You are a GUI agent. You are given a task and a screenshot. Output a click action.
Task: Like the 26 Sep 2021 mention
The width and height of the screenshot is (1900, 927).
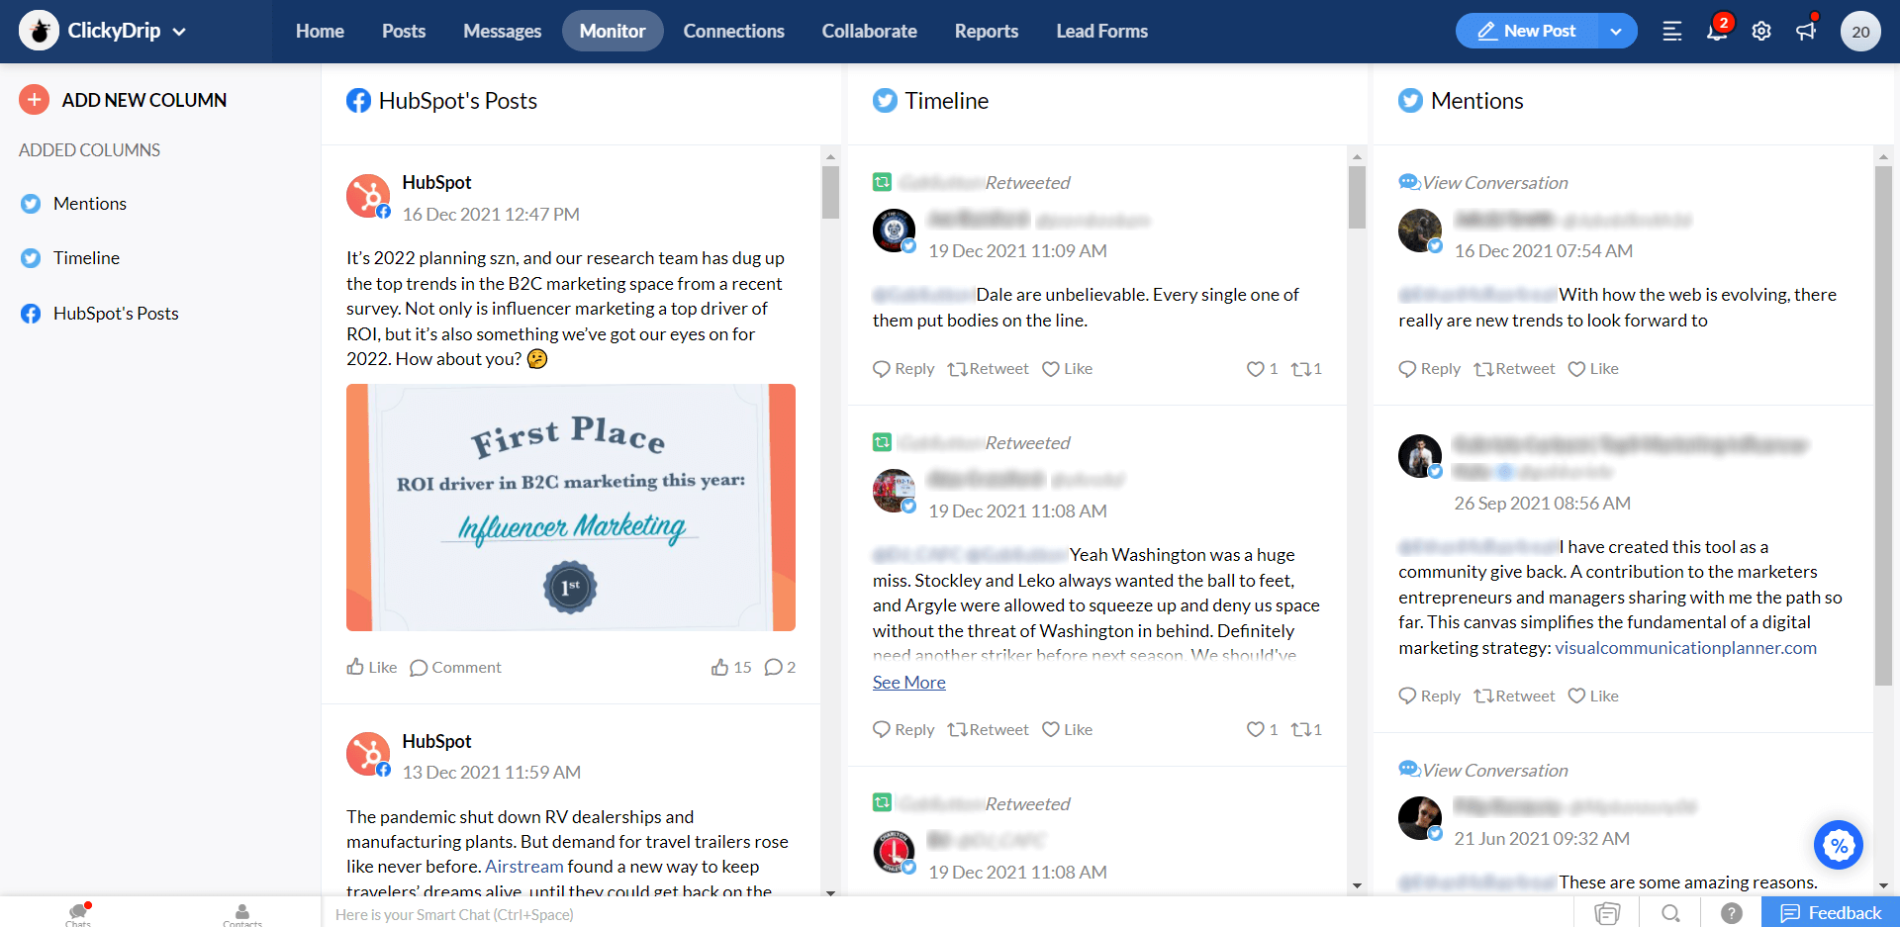coord(1594,695)
